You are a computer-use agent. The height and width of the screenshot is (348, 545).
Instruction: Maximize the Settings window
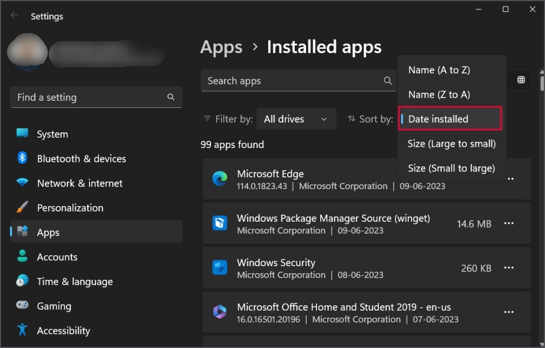coord(505,9)
